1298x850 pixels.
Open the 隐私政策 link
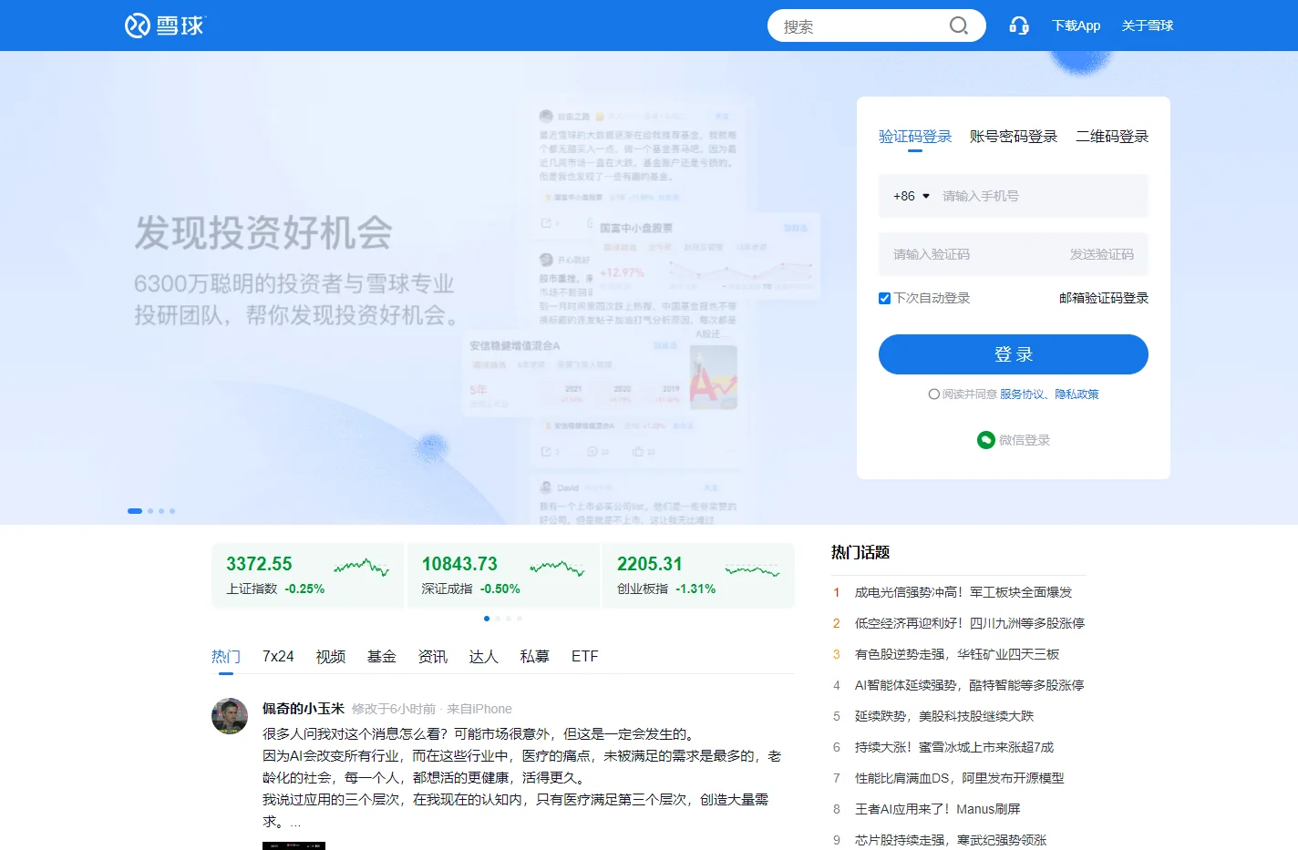coord(1077,394)
